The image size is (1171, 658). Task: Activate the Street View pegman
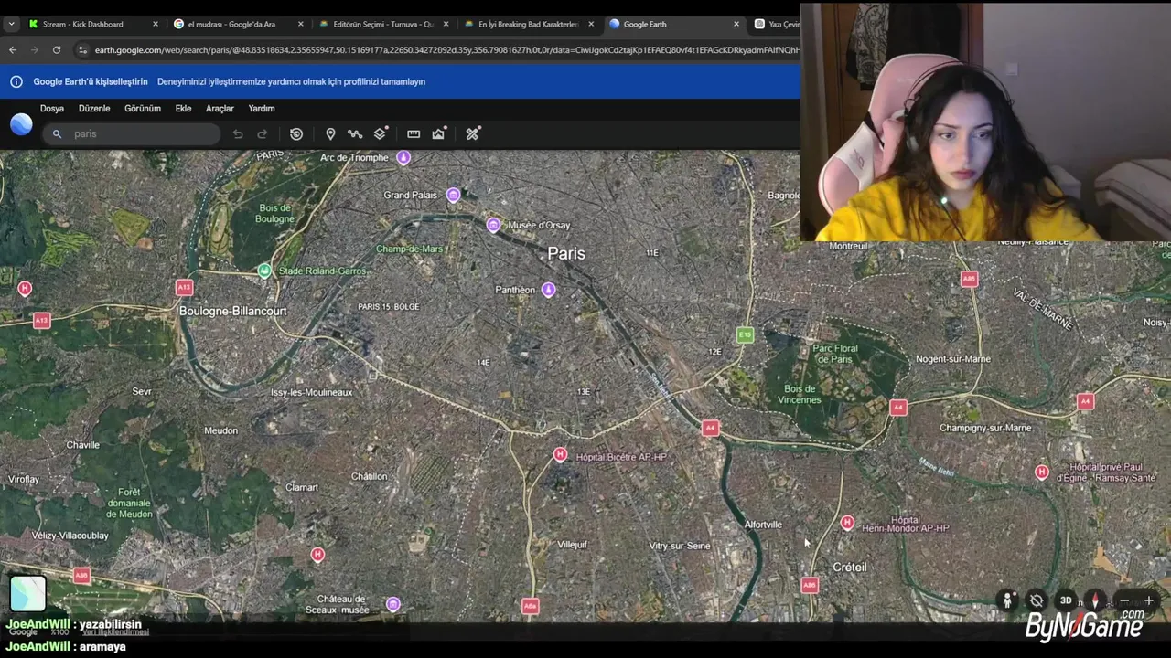click(x=1007, y=600)
